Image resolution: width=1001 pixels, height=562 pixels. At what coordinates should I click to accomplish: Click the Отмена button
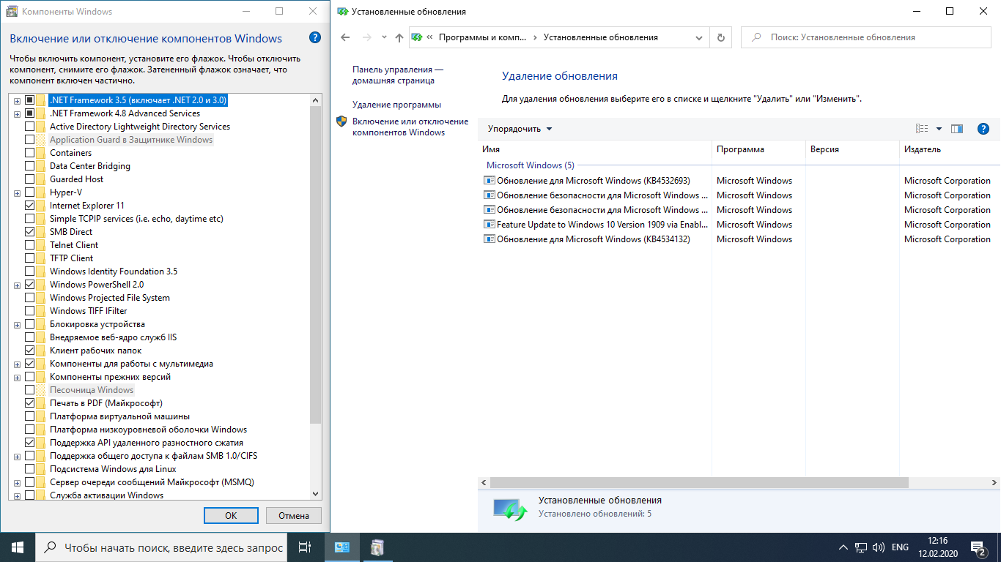[x=294, y=515]
